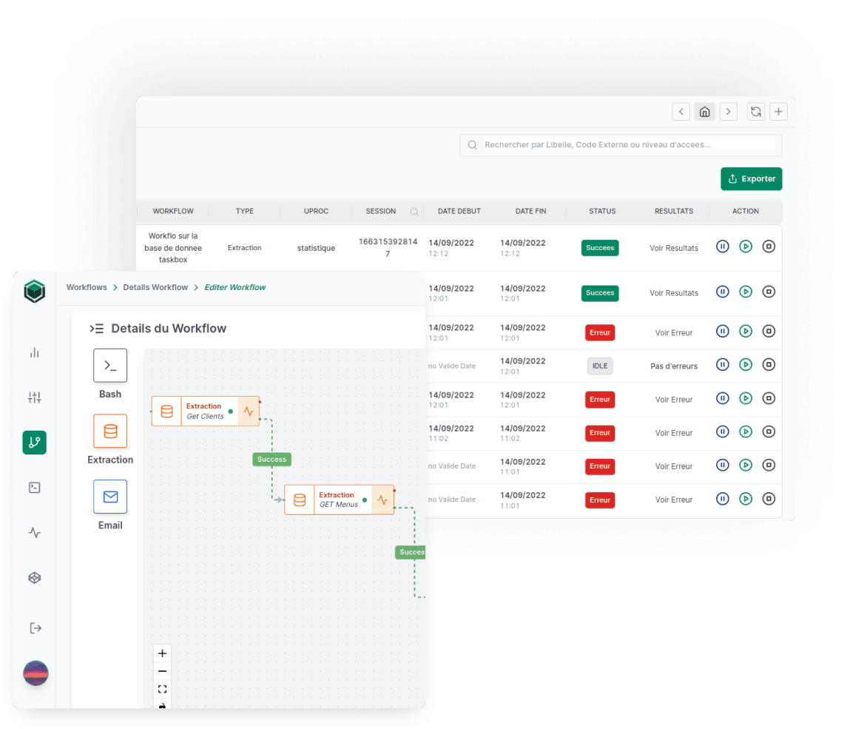Pause the first workflow taskbox session
The image size is (847, 729).
click(723, 246)
